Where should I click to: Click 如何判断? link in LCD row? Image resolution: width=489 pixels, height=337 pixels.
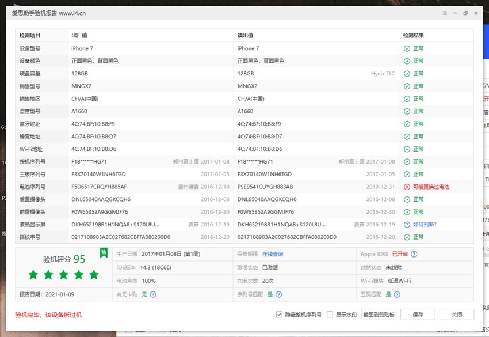pos(425,225)
